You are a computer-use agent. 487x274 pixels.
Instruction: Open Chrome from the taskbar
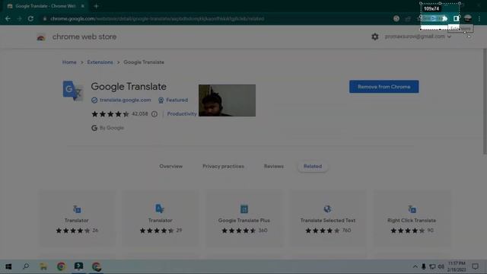[x=61, y=266]
